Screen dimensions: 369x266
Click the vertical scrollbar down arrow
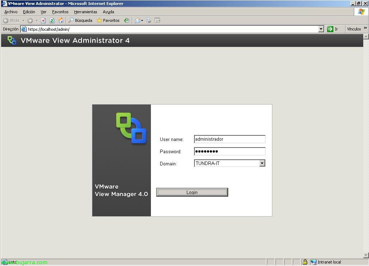(366, 255)
